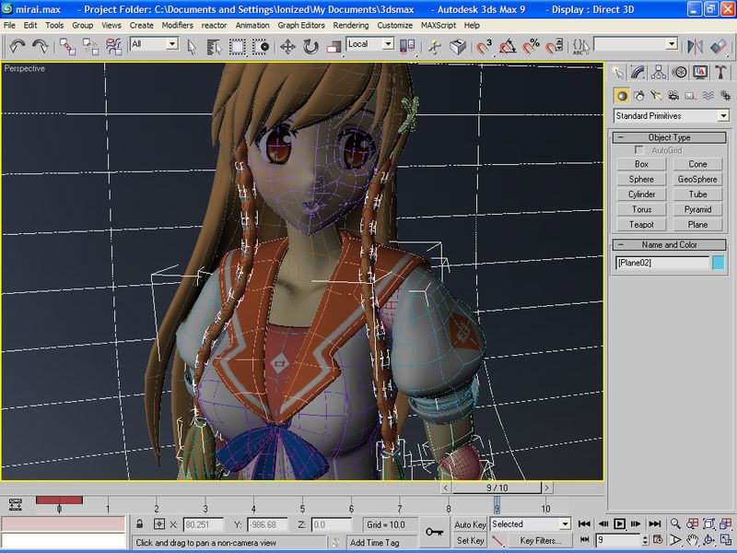Switch to Cameras category icon
737x553 pixels.
pyautogui.click(x=673, y=95)
